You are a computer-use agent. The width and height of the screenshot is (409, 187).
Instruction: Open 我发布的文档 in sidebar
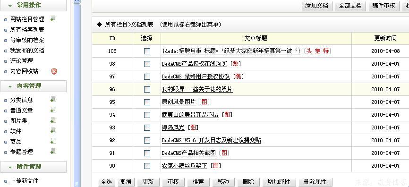(27, 51)
